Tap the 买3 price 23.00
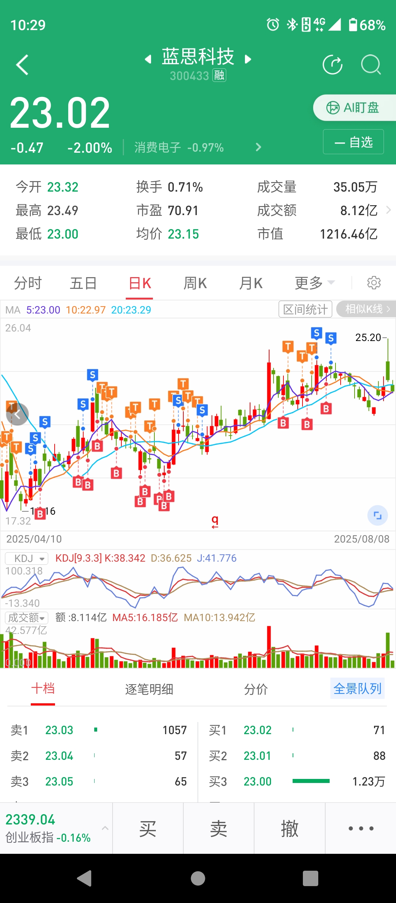The width and height of the screenshot is (396, 903). (x=257, y=781)
